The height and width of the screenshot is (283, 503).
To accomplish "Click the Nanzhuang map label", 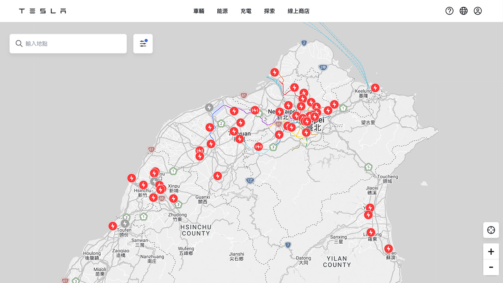I will [x=152, y=259].
